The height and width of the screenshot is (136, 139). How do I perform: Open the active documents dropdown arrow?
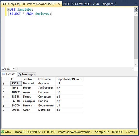click(x=136, y=4)
